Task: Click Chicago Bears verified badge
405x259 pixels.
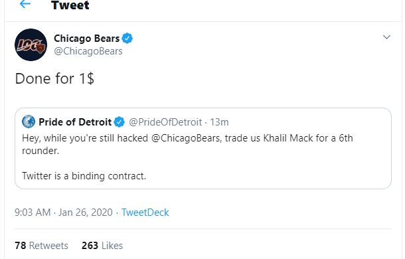Action: pyautogui.click(x=127, y=39)
